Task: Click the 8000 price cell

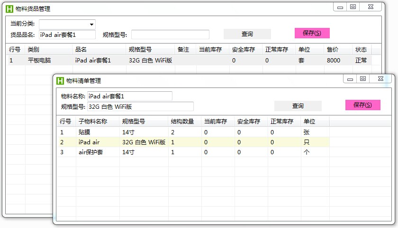Action: tap(338, 60)
